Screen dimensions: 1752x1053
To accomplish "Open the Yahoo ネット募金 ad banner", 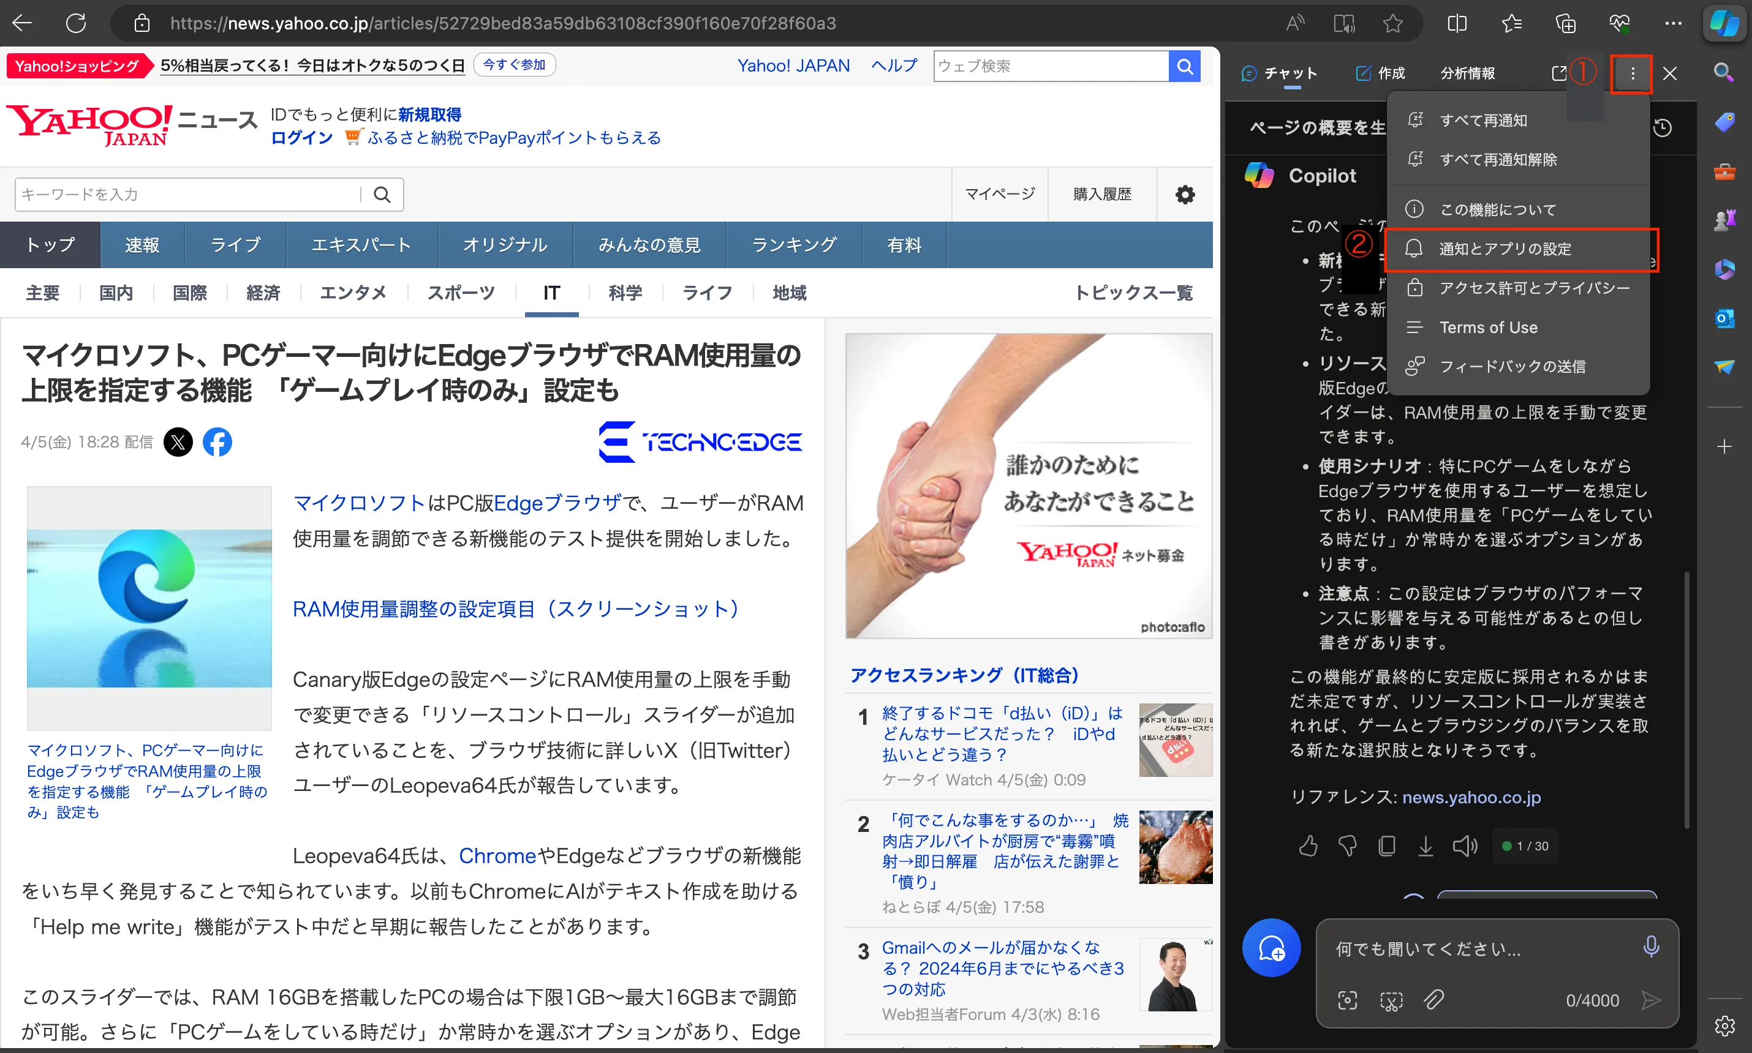I will (x=1029, y=486).
